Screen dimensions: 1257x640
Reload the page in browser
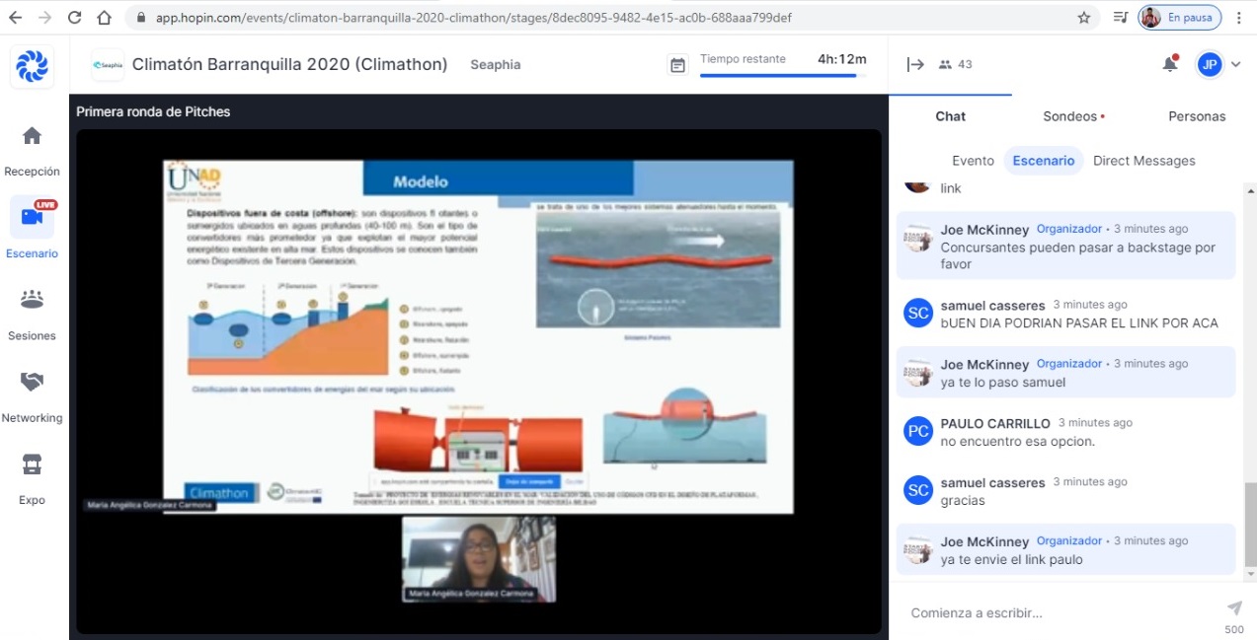point(75,18)
